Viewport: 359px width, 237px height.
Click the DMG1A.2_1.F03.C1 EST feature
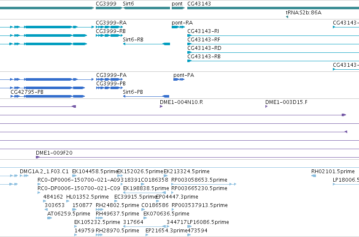coord(24,176)
